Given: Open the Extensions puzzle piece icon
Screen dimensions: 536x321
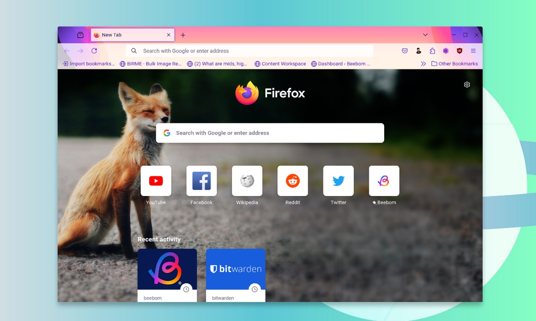Looking at the screenshot, I should (x=432, y=51).
